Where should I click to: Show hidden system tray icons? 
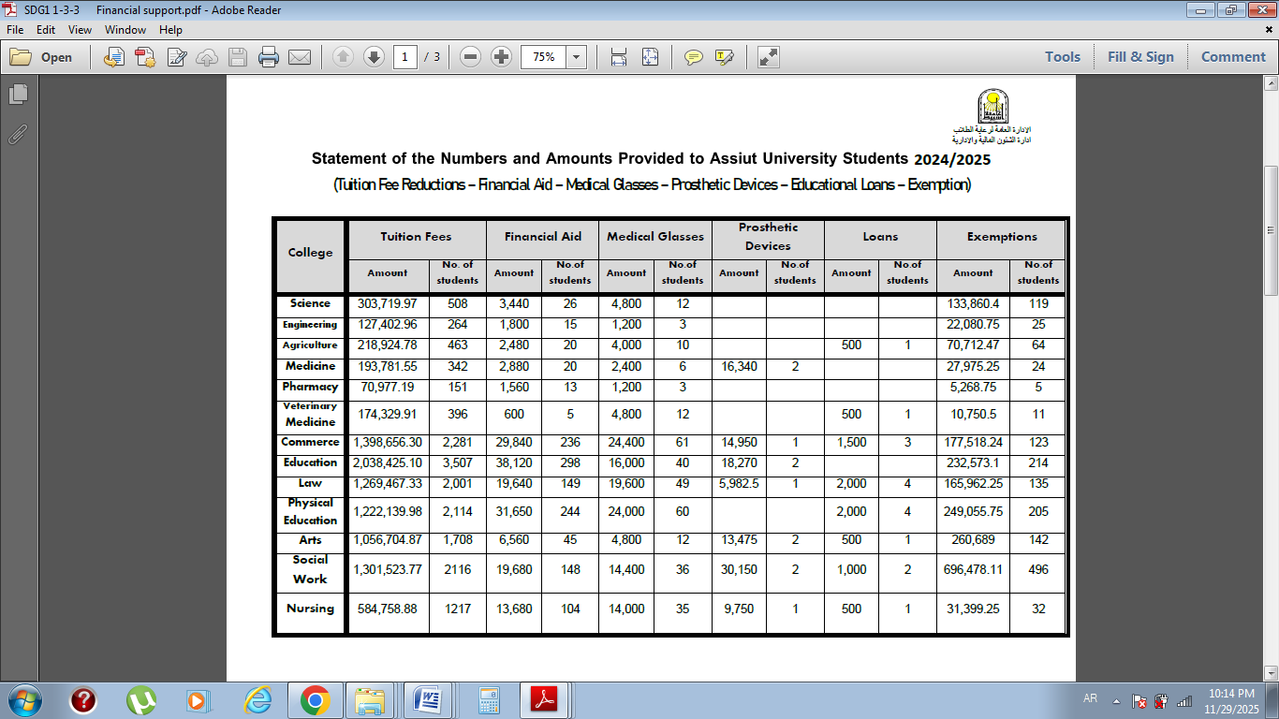coord(1115,700)
